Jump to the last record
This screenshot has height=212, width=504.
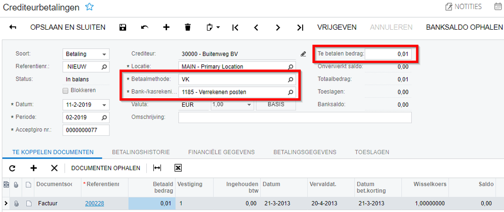pos(300,28)
